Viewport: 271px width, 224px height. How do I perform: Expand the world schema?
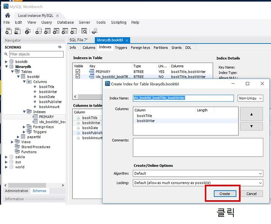pyautogui.click(x=6, y=167)
